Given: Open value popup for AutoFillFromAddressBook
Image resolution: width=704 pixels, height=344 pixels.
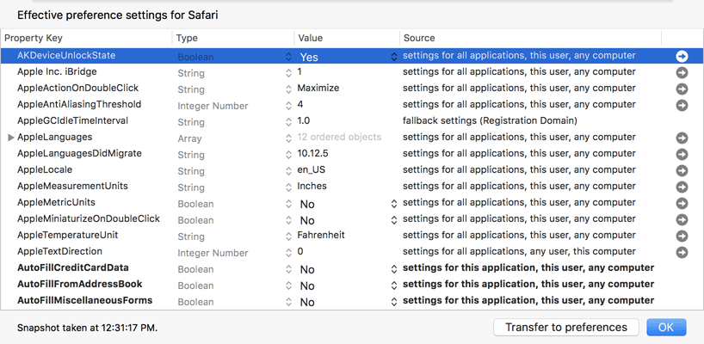Looking at the screenshot, I should 394,286.
